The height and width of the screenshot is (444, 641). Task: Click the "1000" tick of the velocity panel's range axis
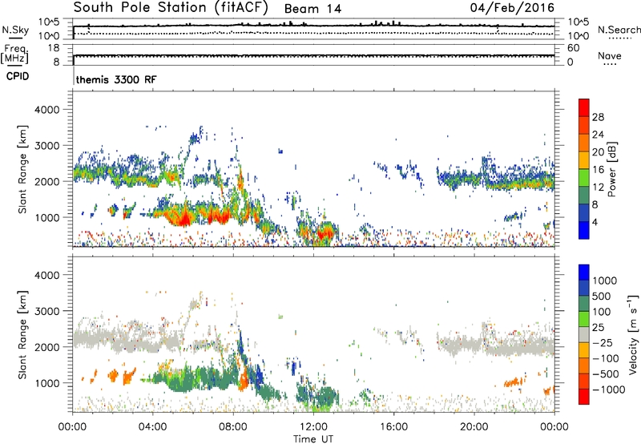click(x=46, y=383)
